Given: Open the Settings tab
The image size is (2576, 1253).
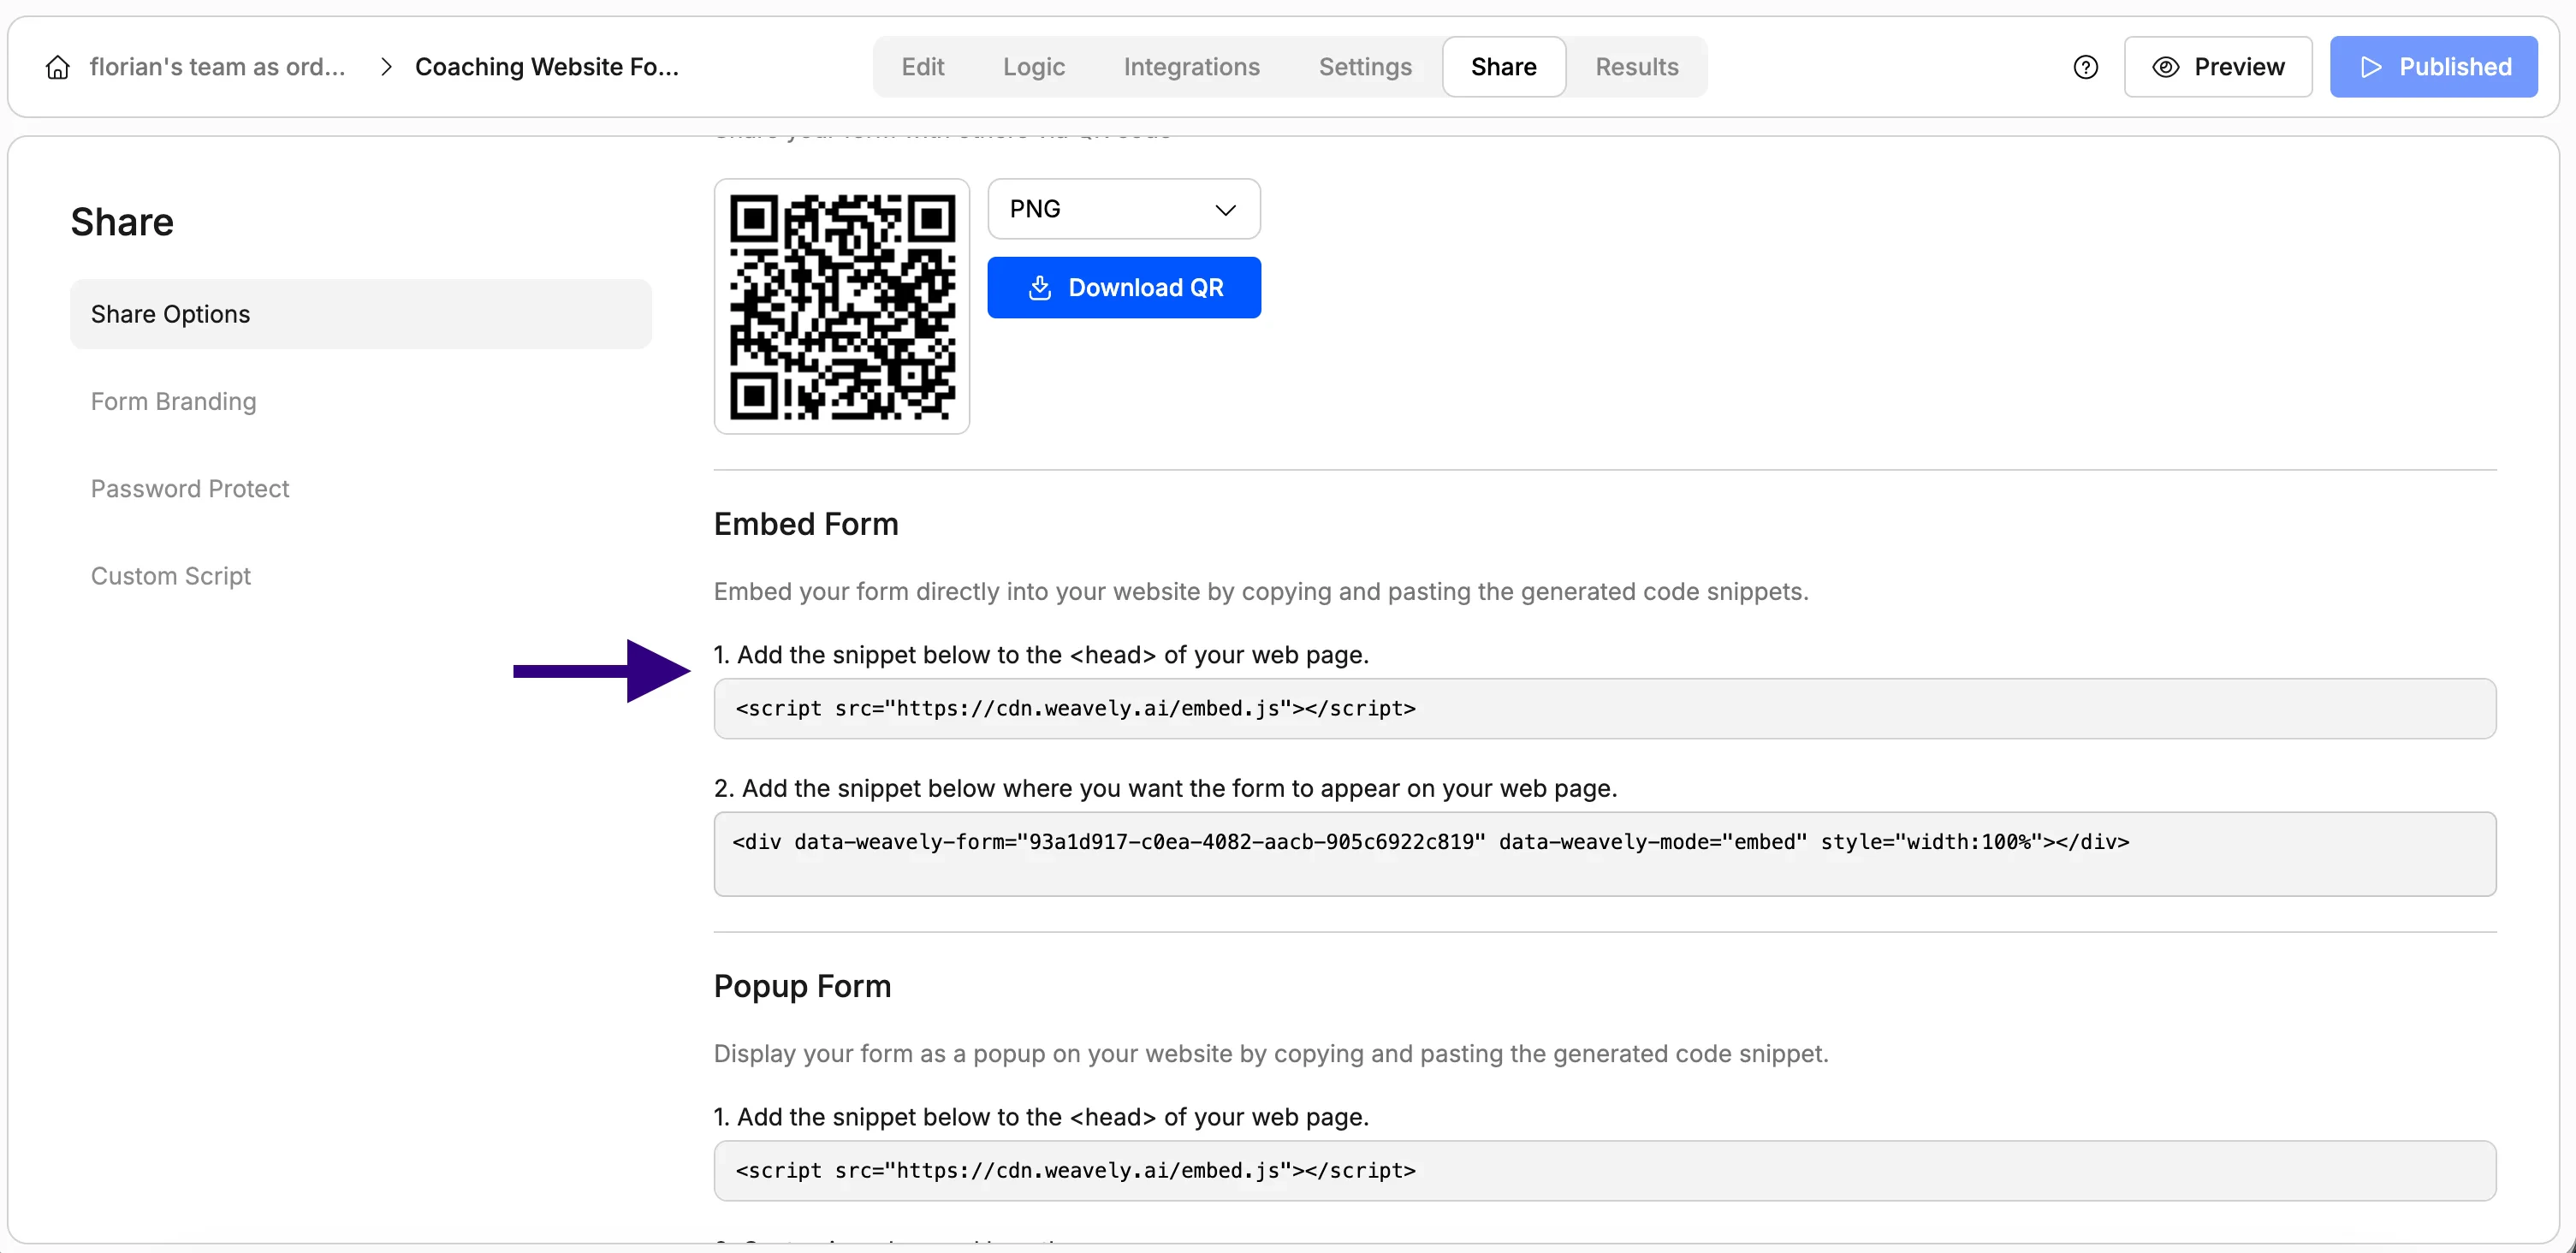Looking at the screenshot, I should point(1365,66).
